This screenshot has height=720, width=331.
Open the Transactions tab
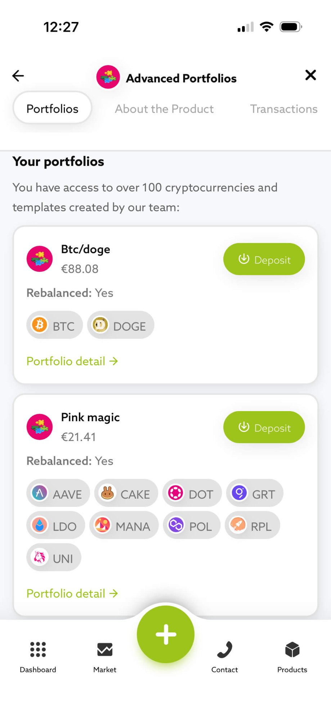tap(283, 109)
